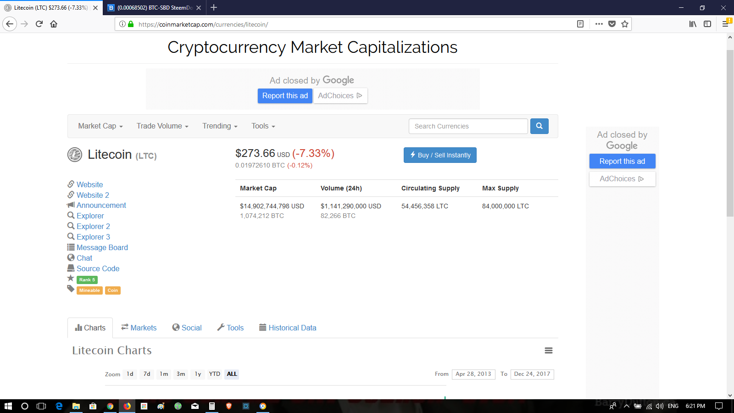Open Calculator from the taskbar
Screen dimensions: 734x413
click(x=212, y=406)
